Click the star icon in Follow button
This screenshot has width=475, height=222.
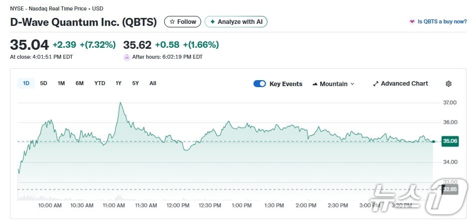pyautogui.click(x=172, y=22)
